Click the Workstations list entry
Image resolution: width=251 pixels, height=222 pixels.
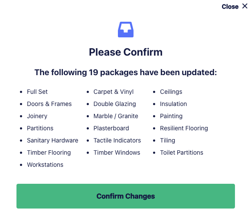[45, 165]
